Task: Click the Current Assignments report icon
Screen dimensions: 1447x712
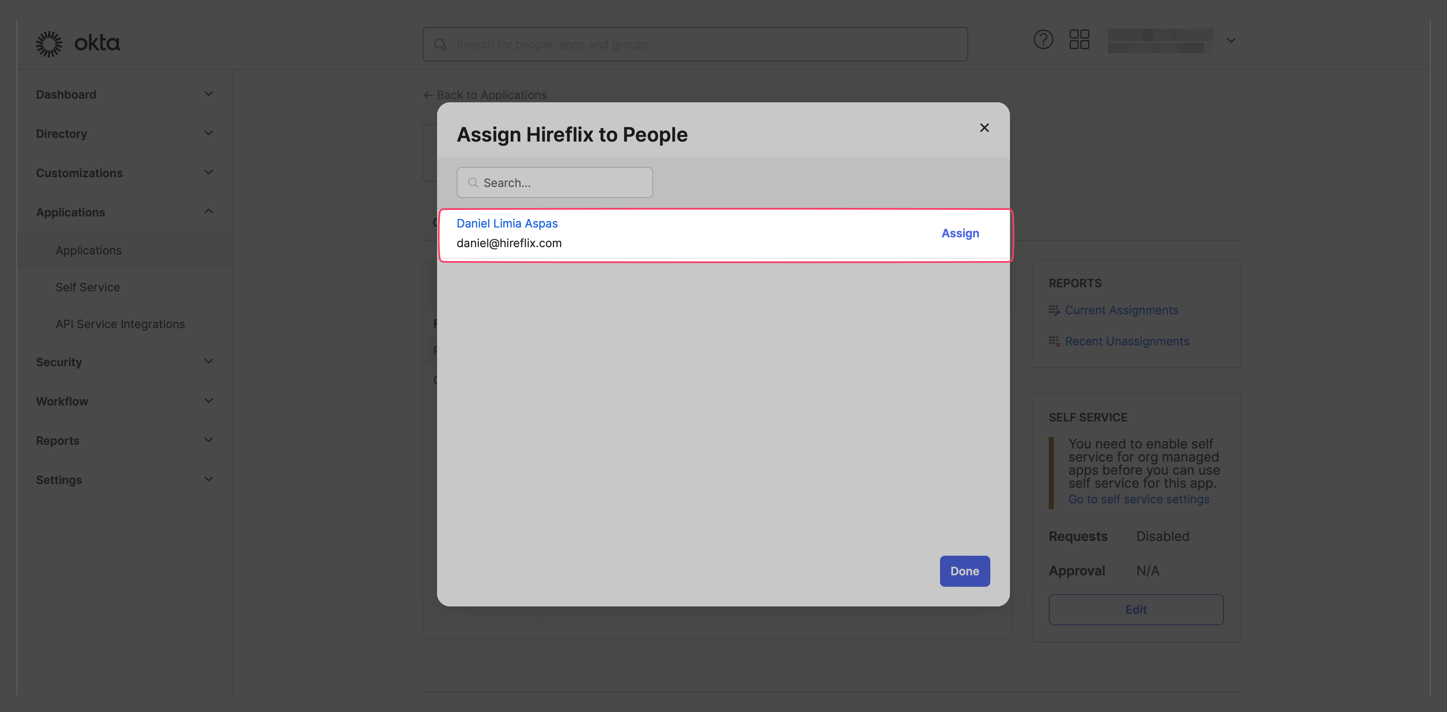Action: coord(1054,310)
